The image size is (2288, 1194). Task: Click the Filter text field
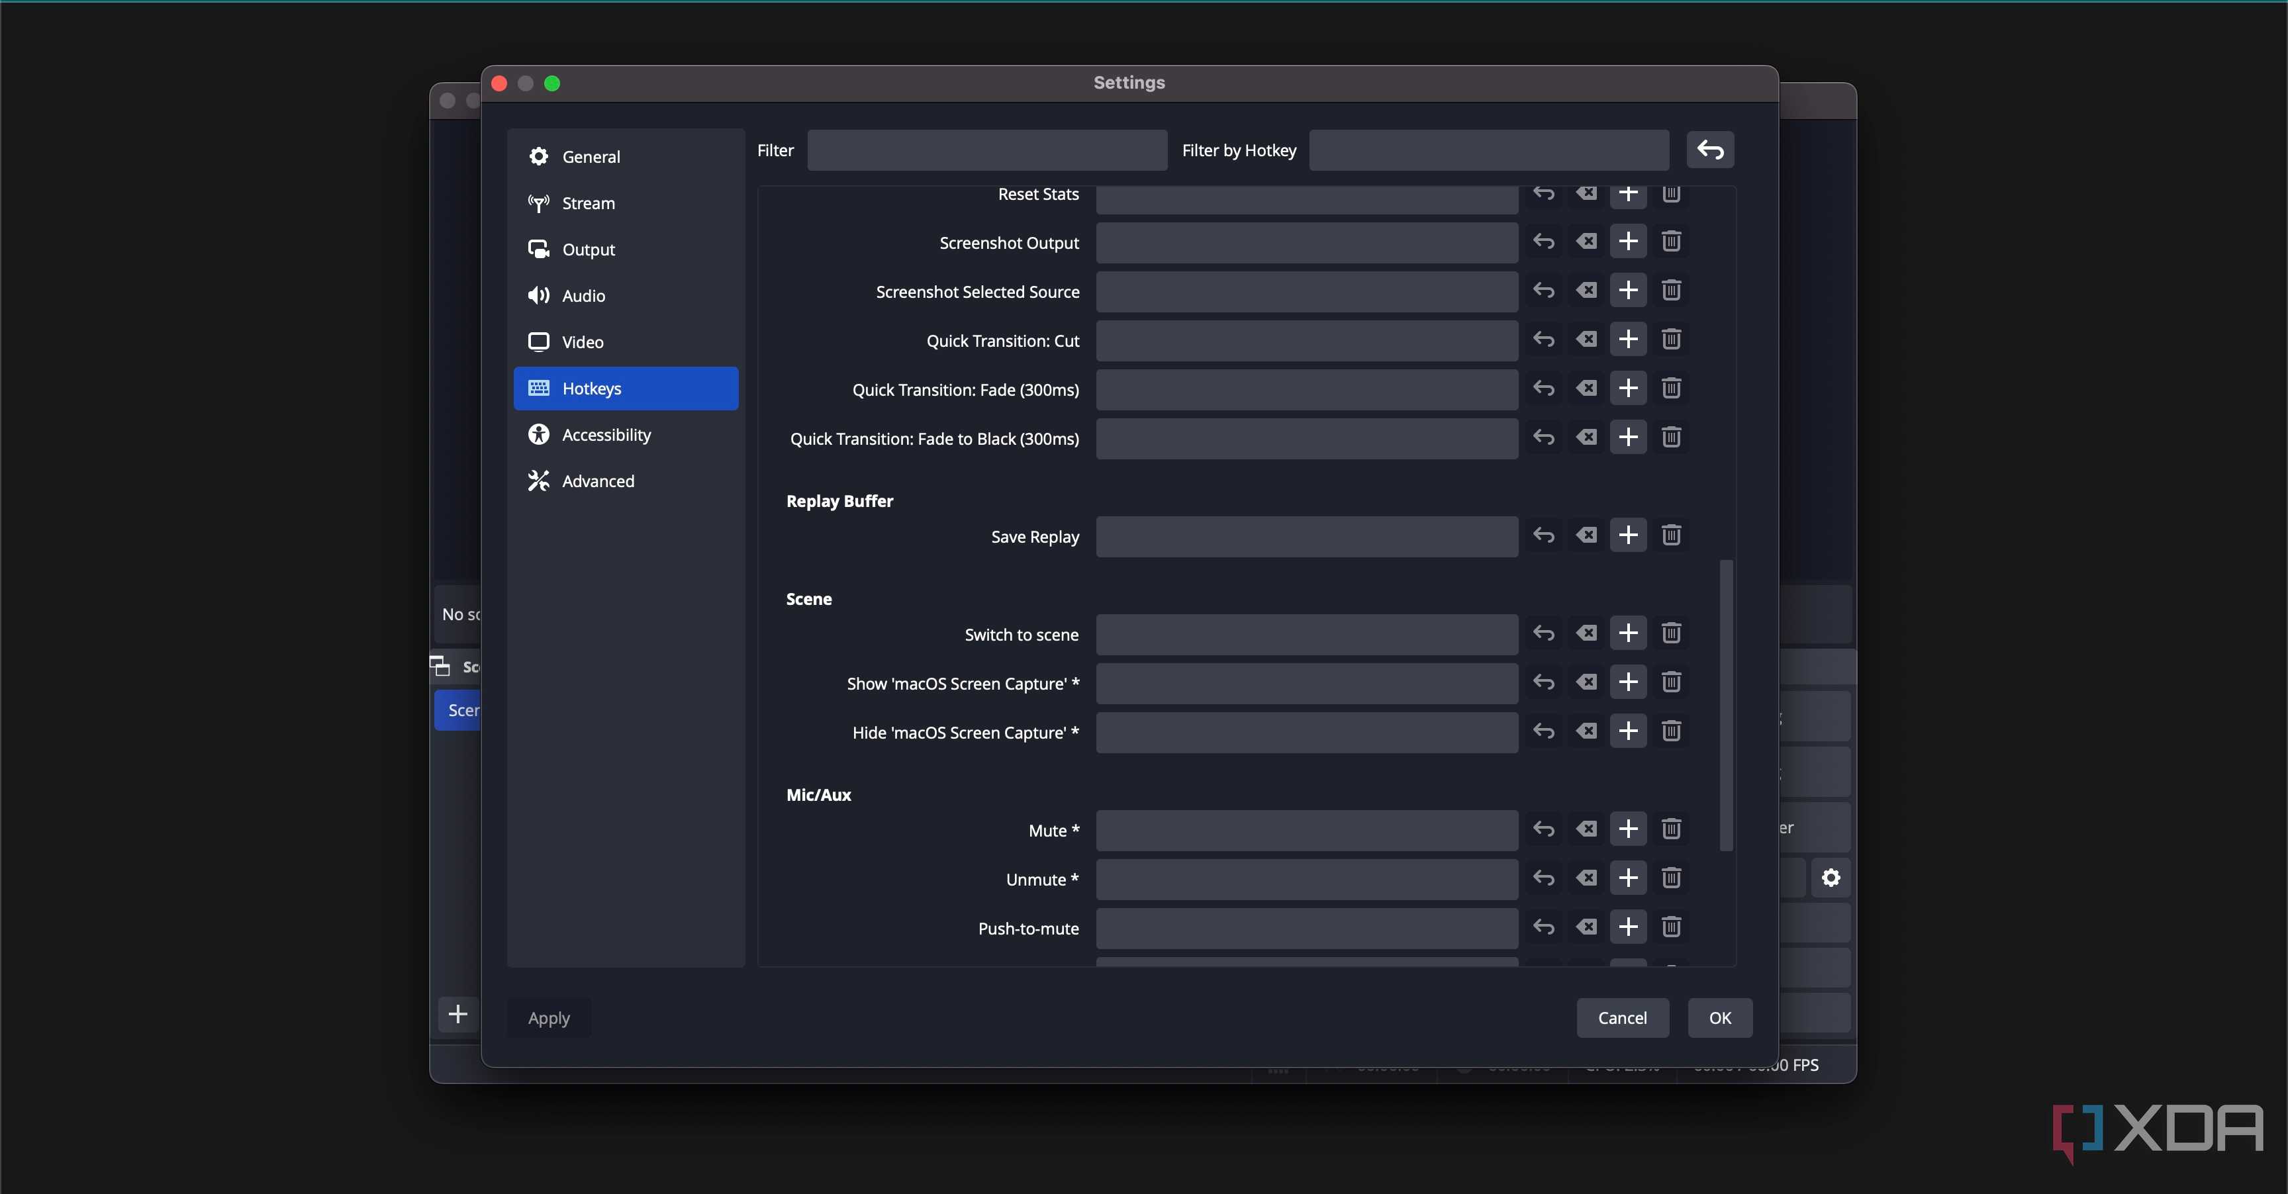coord(987,150)
